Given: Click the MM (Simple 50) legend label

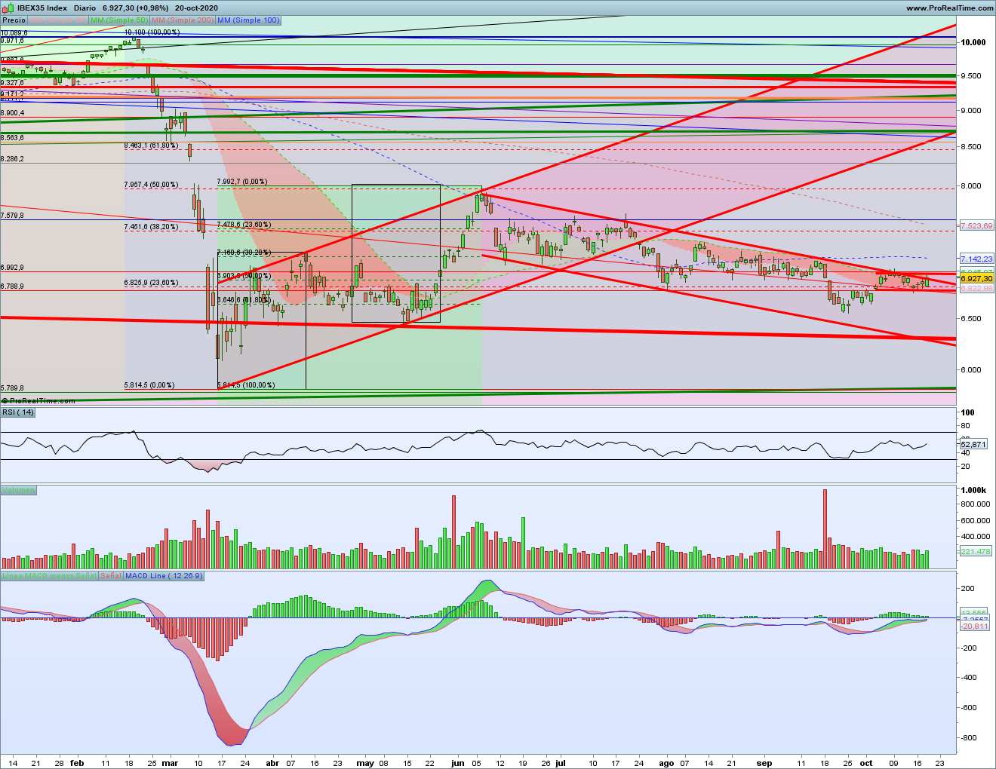Looking at the screenshot, I should click(x=119, y=20).
